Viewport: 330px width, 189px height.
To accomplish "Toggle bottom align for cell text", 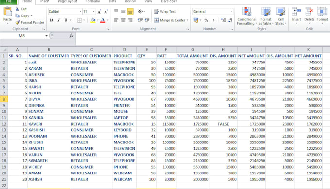I will pyautogui.click(x=130, y=11).
